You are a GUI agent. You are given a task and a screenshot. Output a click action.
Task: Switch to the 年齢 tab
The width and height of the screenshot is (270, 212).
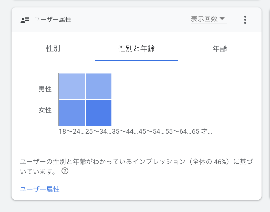click(x=220, y=49)
